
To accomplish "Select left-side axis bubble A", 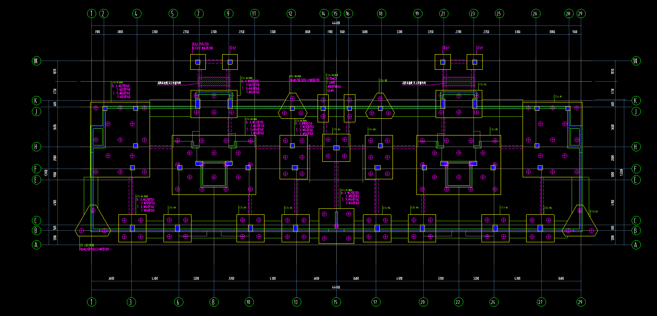I will click(36, 245).
